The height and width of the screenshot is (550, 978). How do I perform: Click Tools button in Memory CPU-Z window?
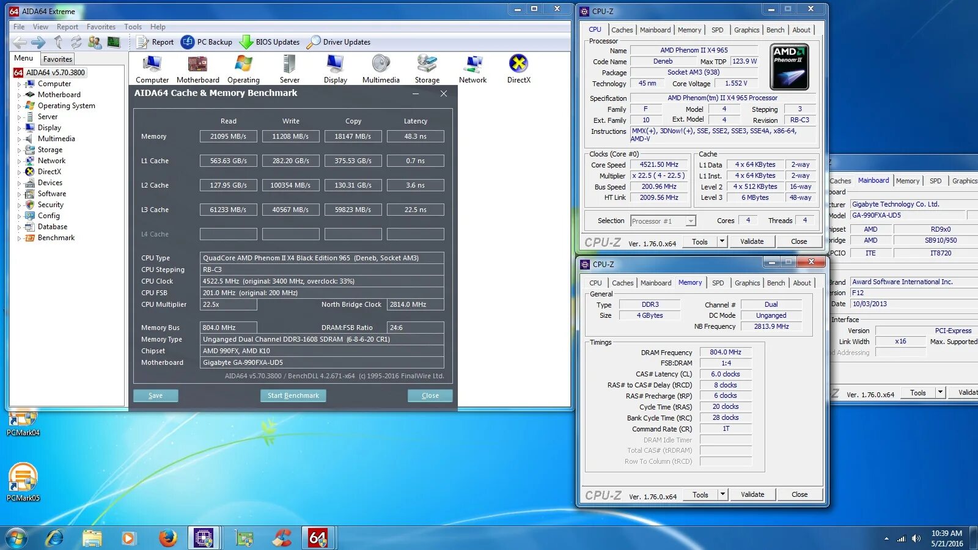pyautogui.click(x=700, y=494)
